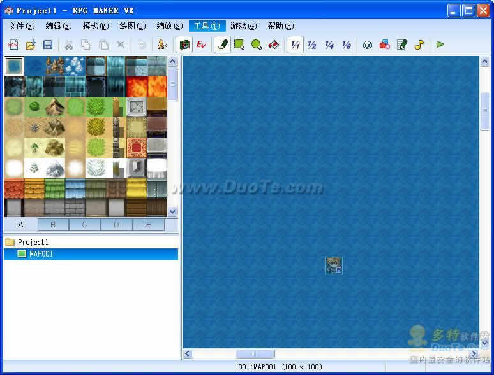Minimize the RPG Maker VX window
494x375 pixels.
pos(454,11)
